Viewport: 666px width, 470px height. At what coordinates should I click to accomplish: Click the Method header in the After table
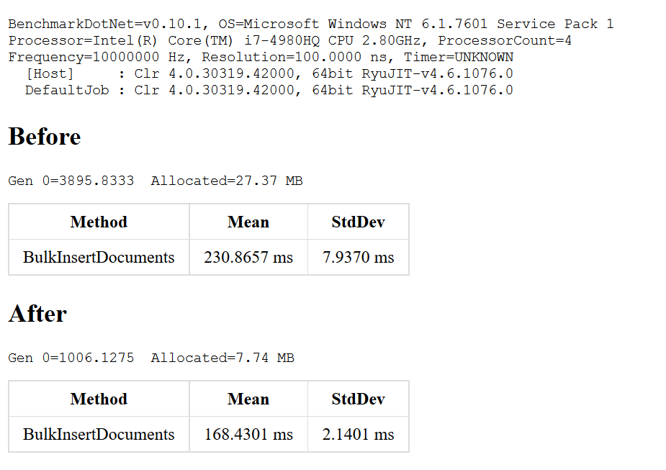click(x=99, y=399)
